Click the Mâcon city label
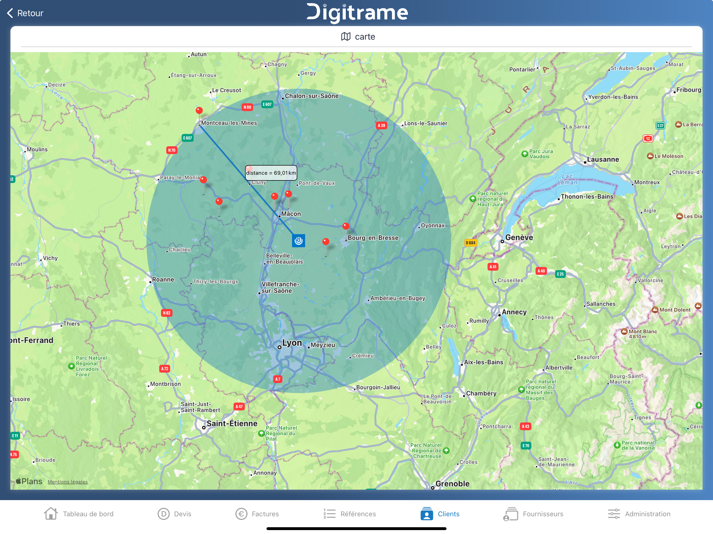Image resolution: width=713 pixels, height=534 pixels. pyautogui.click(x=291, y=214)
